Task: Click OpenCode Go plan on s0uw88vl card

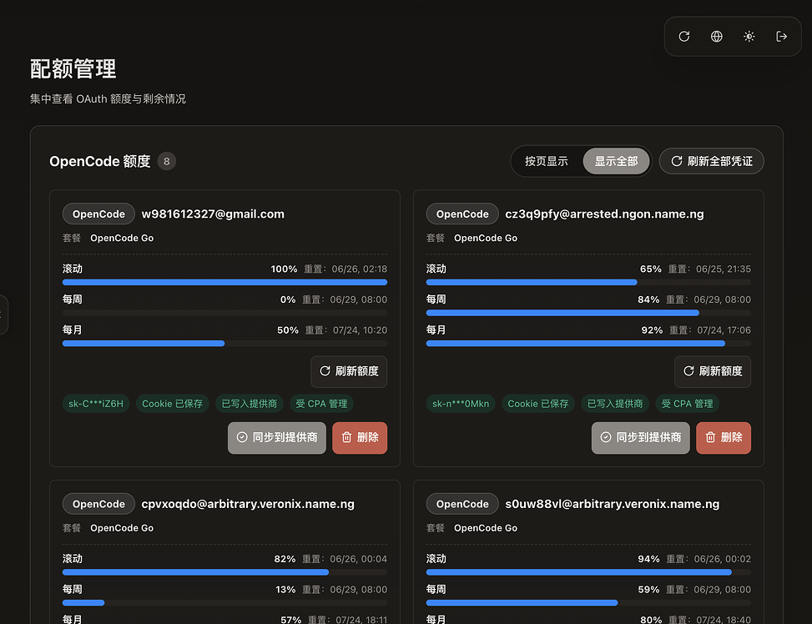Action: pos(486,528)
